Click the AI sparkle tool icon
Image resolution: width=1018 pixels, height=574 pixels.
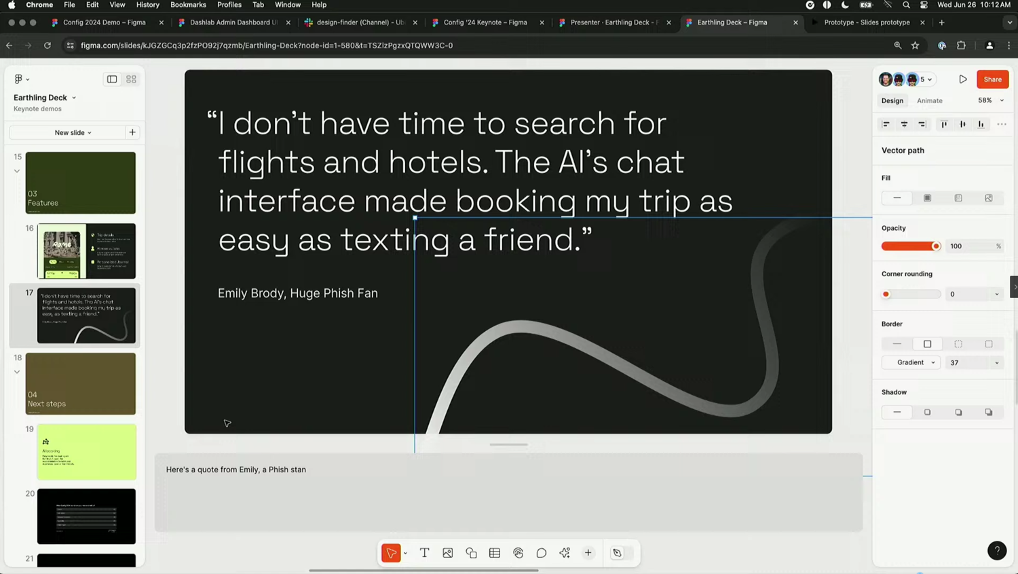565,553
